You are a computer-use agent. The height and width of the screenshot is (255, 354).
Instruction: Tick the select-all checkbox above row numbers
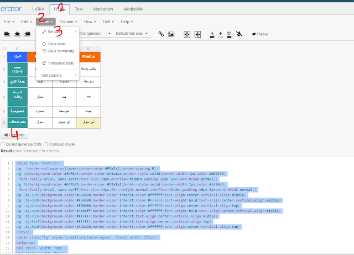[x=4, y=49]
